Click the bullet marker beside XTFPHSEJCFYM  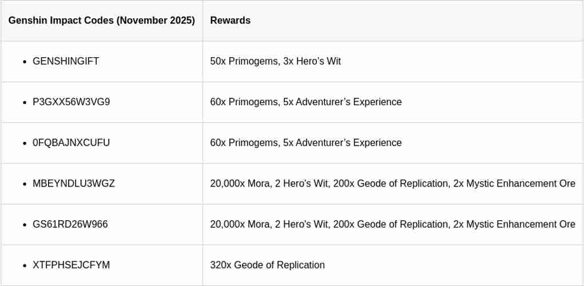coord(25,266)
